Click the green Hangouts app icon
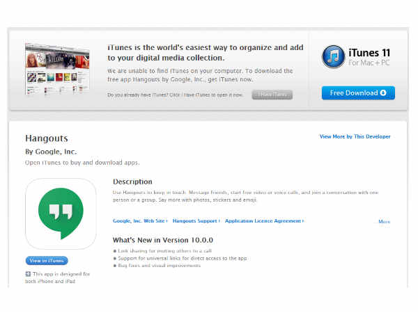Viewport: 418px width, 313px height. point(61,214)
